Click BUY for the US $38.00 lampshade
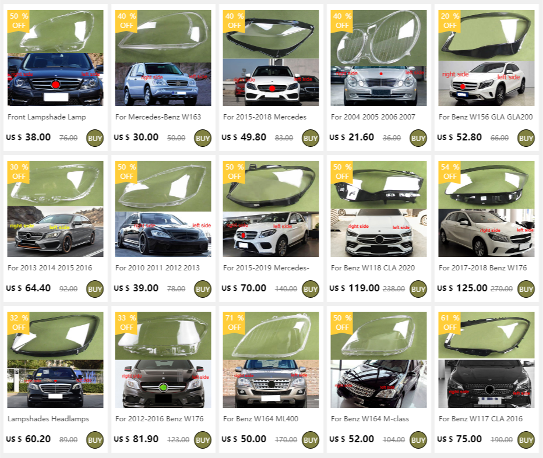Image resolution: width=543 pixels, height=458 pixels. coord(94,138)
